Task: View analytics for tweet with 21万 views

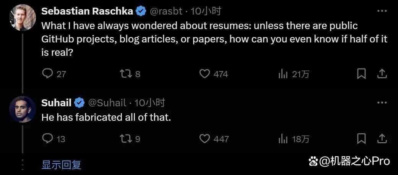Action: [x=283, y=74]
